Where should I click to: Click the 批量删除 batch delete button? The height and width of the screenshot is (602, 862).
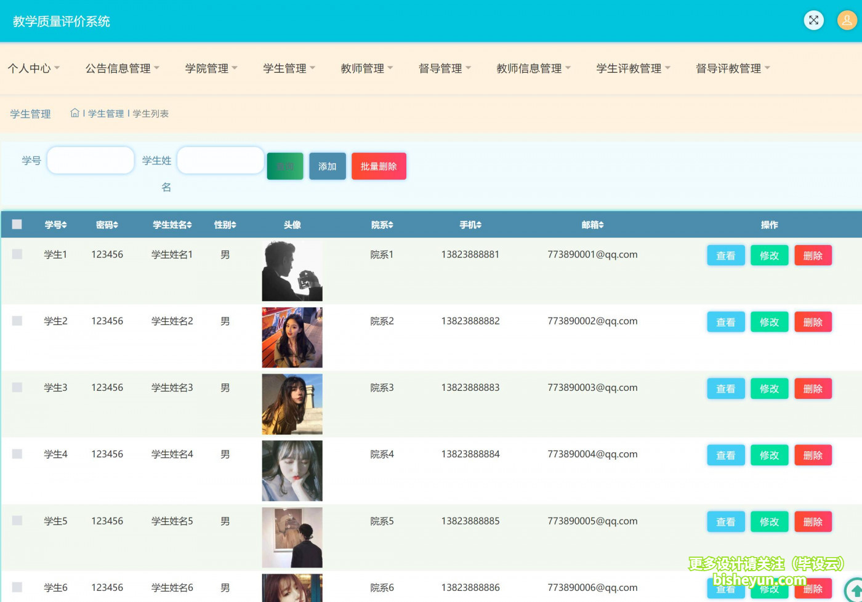pos(379,166)
